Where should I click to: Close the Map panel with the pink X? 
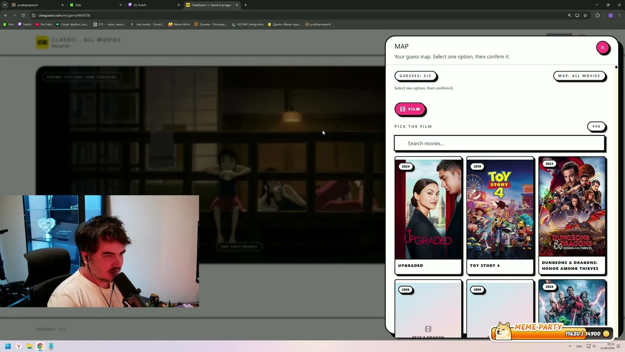tap(603, 47)
